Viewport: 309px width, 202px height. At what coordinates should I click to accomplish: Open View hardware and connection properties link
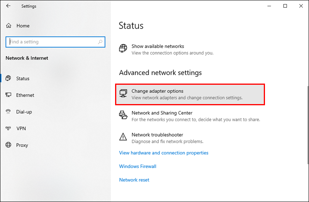click(x=164, y=153)
